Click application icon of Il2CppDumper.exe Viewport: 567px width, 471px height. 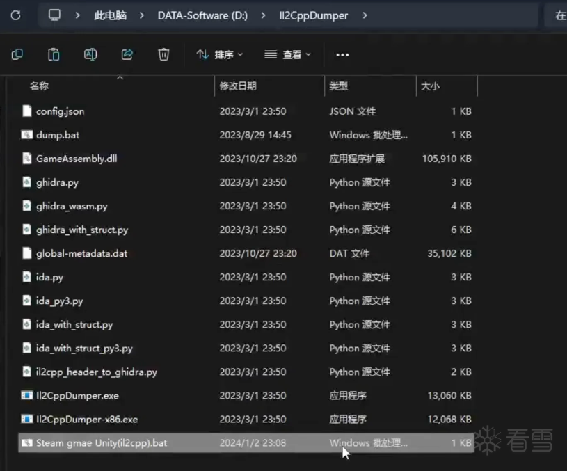click(x=26, y=395)
